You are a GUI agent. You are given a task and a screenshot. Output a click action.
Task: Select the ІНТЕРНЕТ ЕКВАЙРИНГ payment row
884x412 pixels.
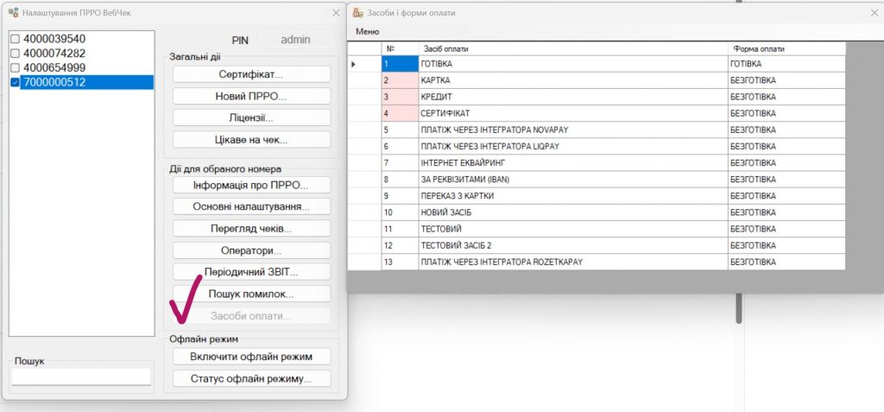click(572, 162)
